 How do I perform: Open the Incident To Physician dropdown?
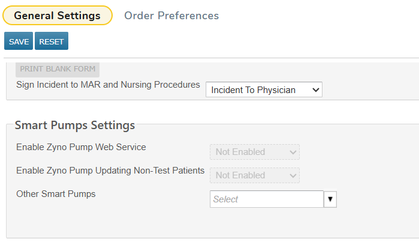(x=264, y=90)
